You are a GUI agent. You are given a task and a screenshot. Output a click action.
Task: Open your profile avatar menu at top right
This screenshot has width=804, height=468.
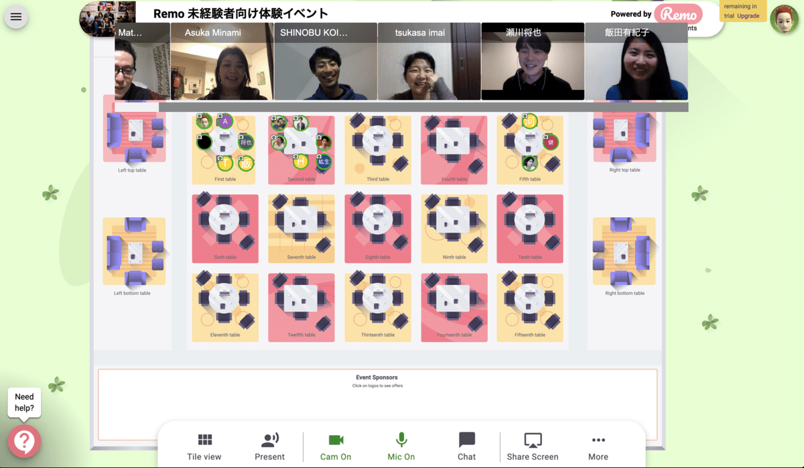[x=785, y=19]
